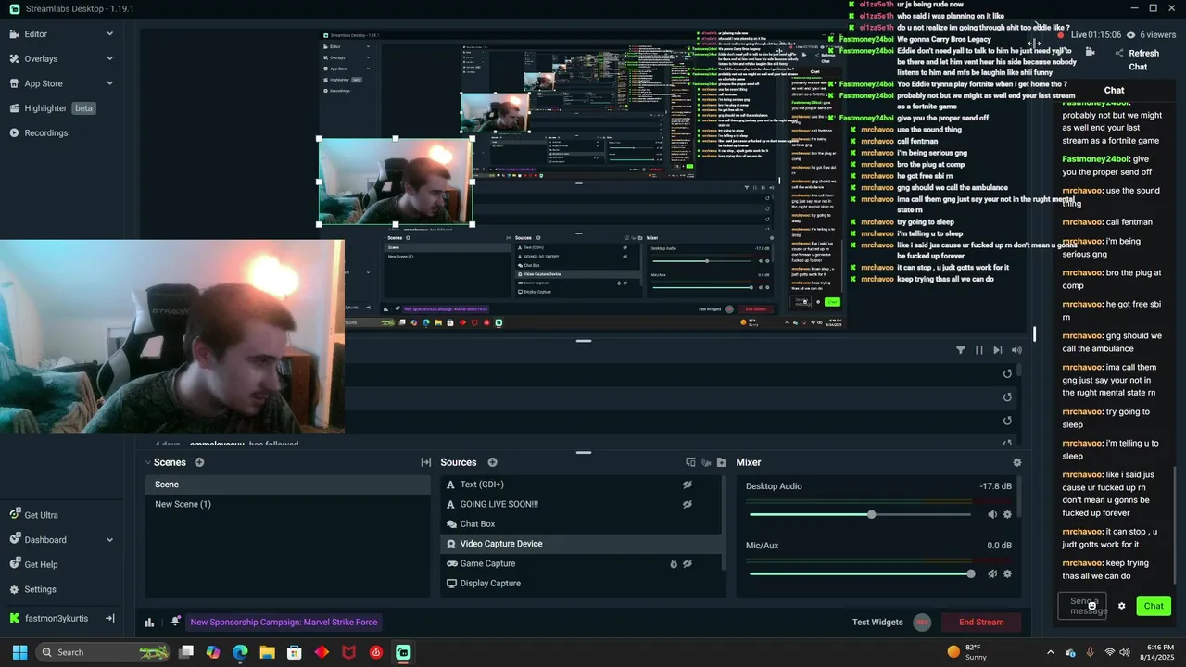
Task: Click the camera icon left of share icon
Action: point(1090,53)
